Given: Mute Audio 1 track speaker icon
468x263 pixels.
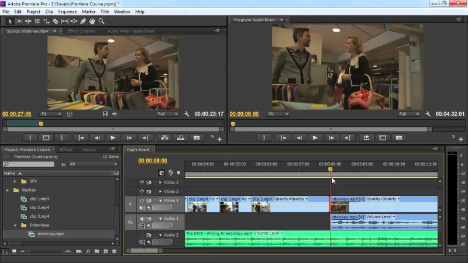Looking at the screenshot, I should (x=142, y=218).
